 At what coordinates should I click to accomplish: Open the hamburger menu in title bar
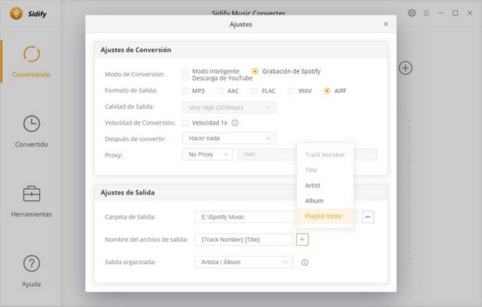tap(426, 13)
